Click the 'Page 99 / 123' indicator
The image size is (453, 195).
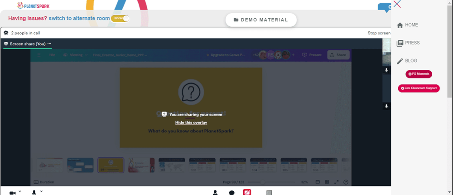point(233,182)
